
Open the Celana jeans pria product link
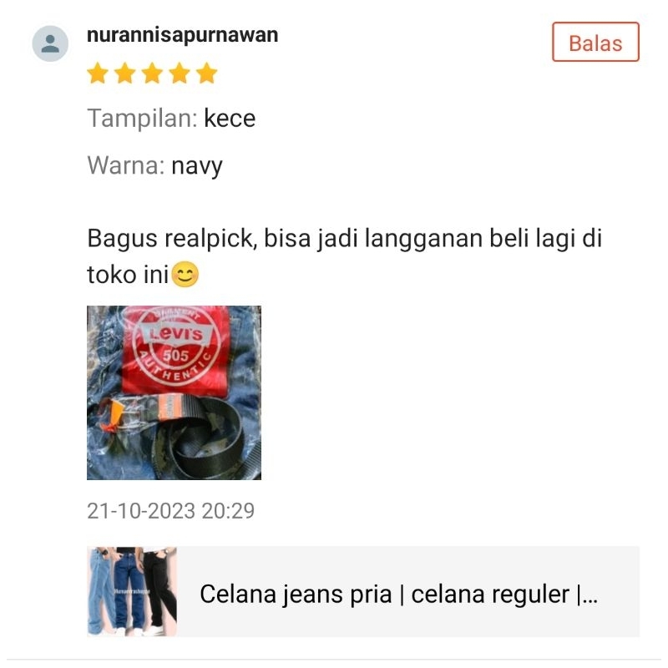(x=398, y=595)
